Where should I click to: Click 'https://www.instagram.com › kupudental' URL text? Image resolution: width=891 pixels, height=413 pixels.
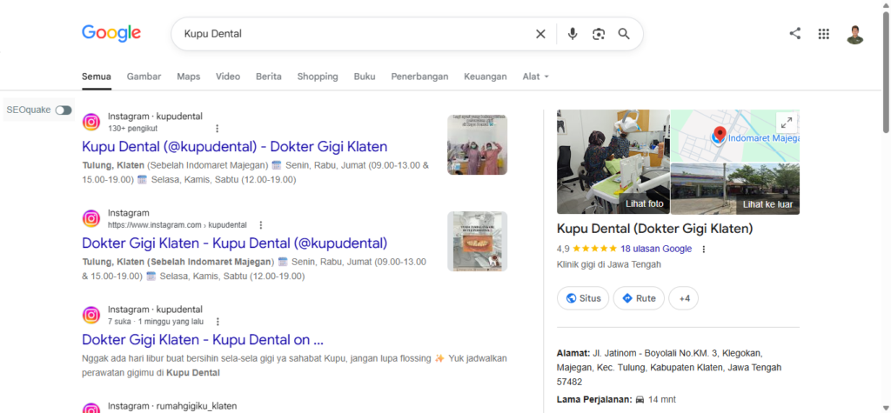178,225
